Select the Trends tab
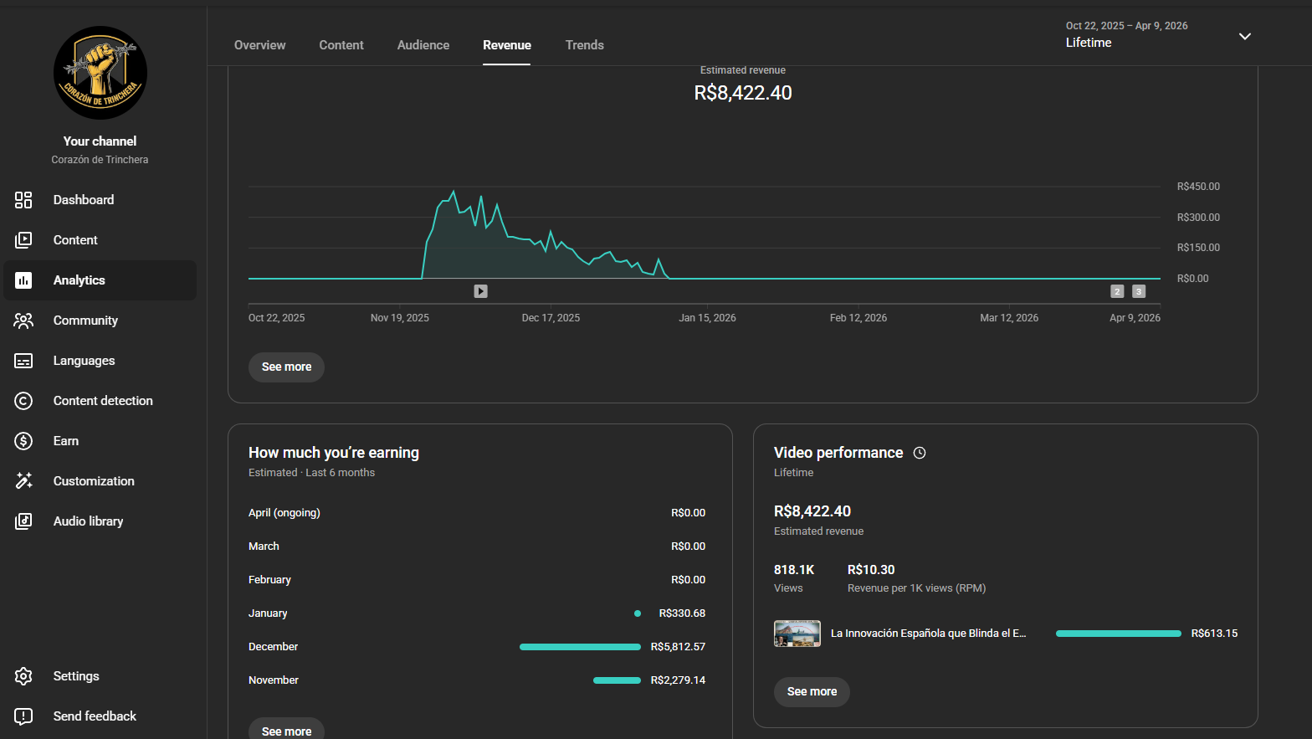This screenshot has width=1312, height=739. coord(584,45)
